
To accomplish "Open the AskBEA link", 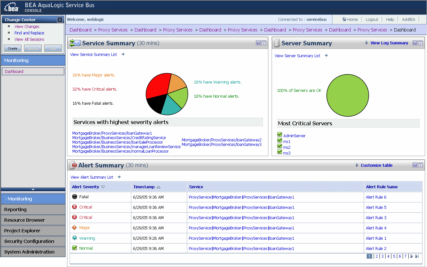I will point(408,20).
